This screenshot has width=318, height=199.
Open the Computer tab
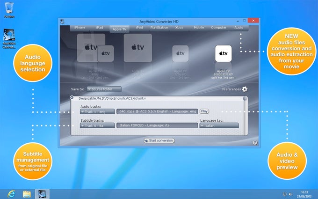tap(219, 28)
